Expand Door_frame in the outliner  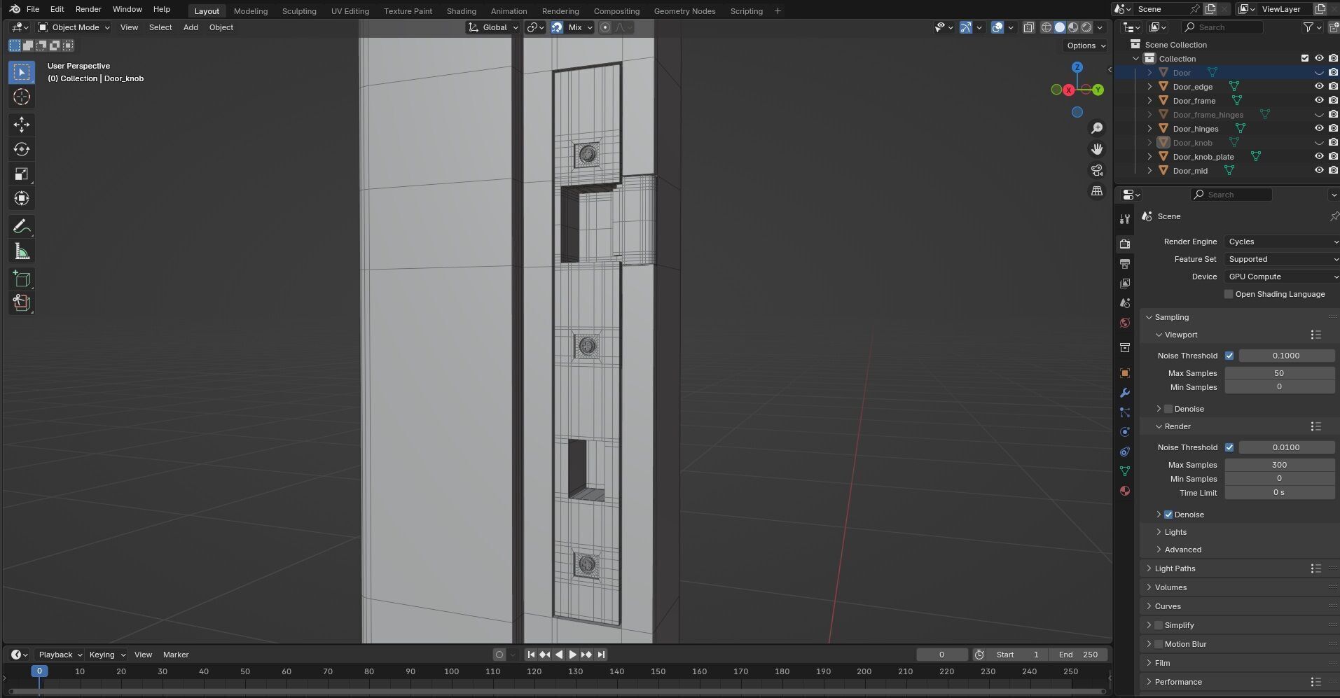(1149, 101)
